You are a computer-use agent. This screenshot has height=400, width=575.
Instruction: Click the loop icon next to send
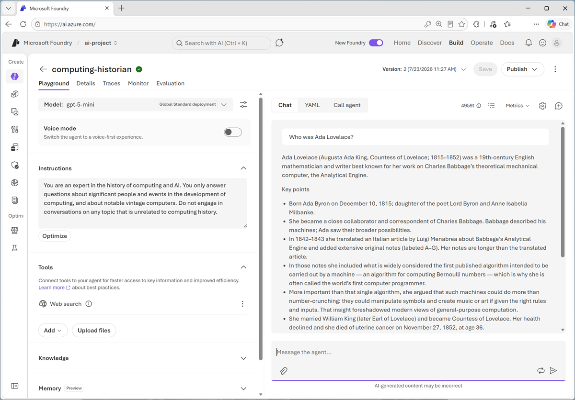point(541,371)
